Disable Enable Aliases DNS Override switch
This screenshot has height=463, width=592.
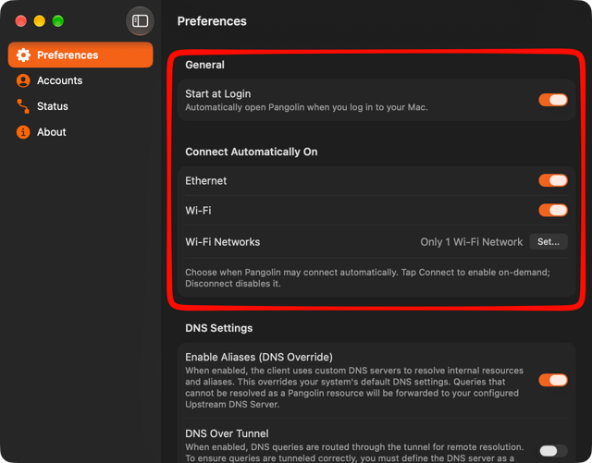553,380
